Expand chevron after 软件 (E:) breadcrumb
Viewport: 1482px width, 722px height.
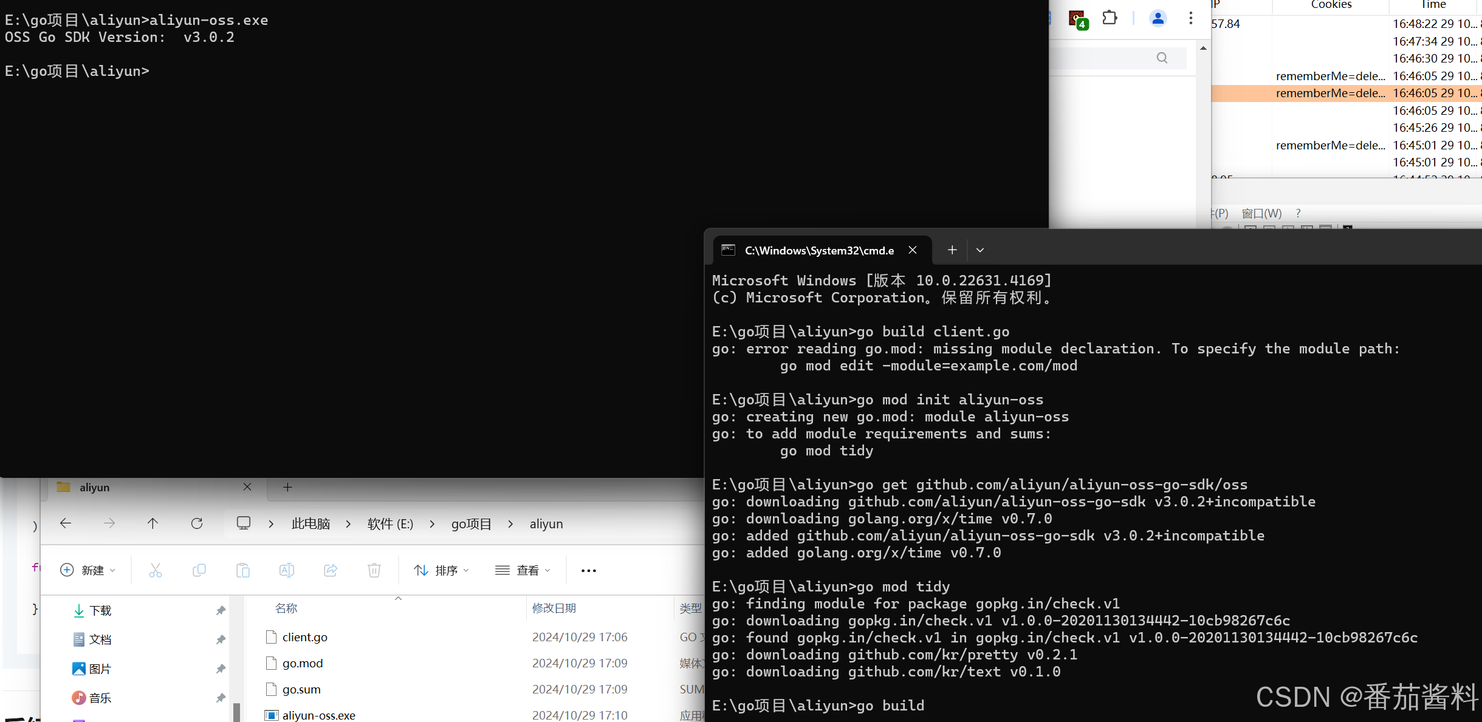[432, 524]
